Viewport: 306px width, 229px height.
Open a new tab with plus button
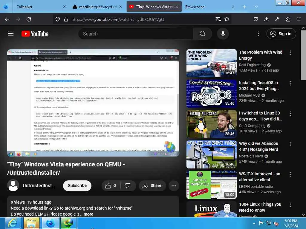tap(244, 7)
